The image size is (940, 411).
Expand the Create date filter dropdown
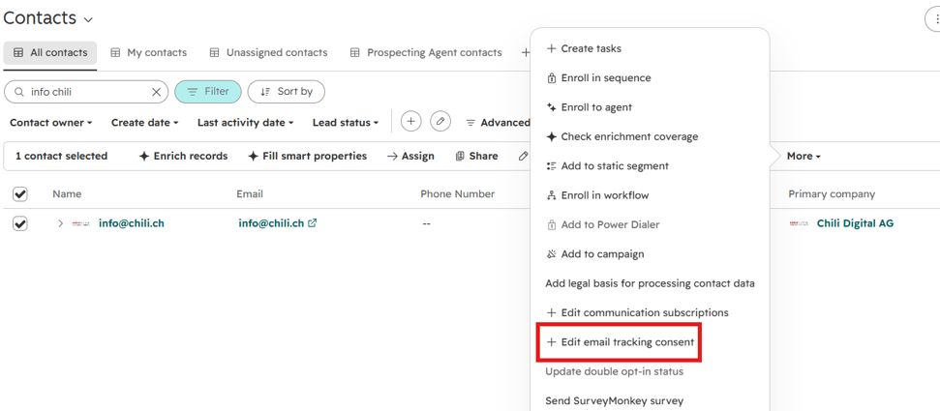tap(145, 123)
